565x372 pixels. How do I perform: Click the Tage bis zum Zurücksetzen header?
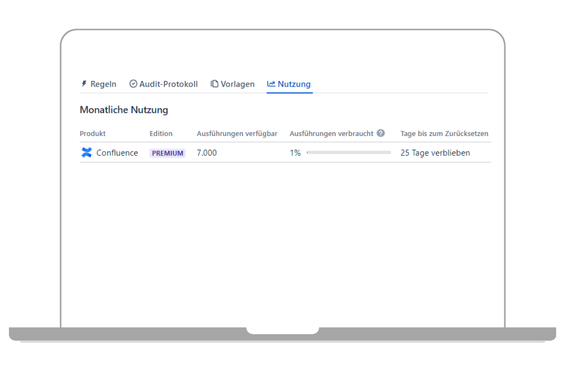coord(444,134)
